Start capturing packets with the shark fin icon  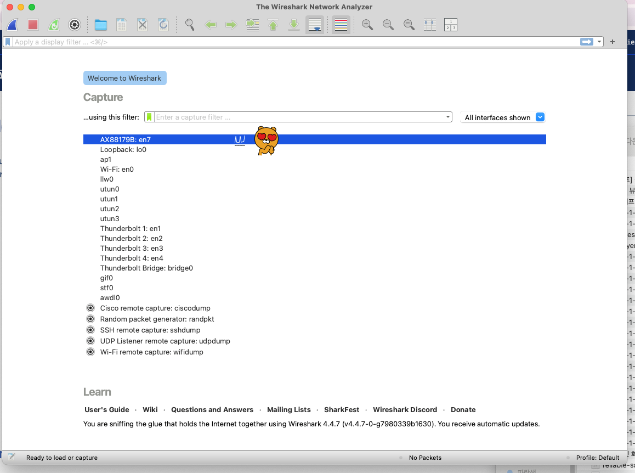pyautogui.click(x=12, y=25)
